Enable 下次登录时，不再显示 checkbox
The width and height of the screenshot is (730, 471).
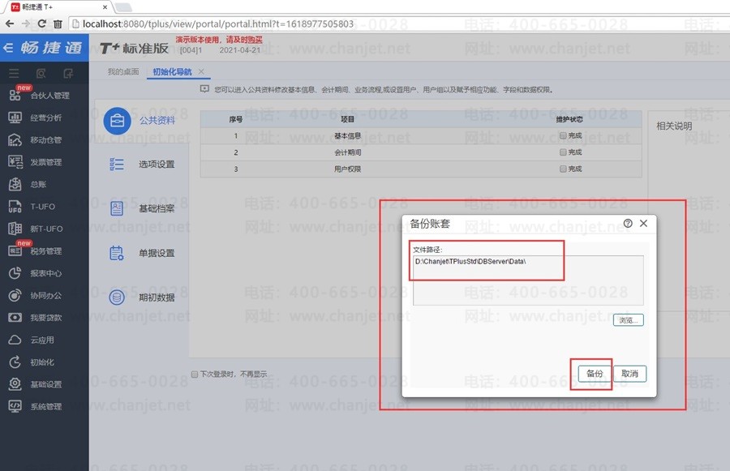195,375
